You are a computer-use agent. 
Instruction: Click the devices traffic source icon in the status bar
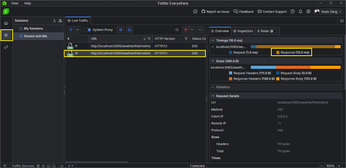point(54,166)
